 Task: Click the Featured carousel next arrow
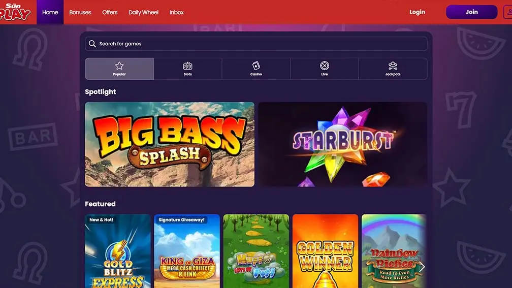(422, 267)
